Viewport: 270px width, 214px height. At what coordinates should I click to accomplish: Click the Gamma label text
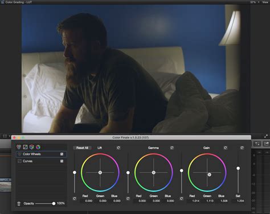(153, 148)
